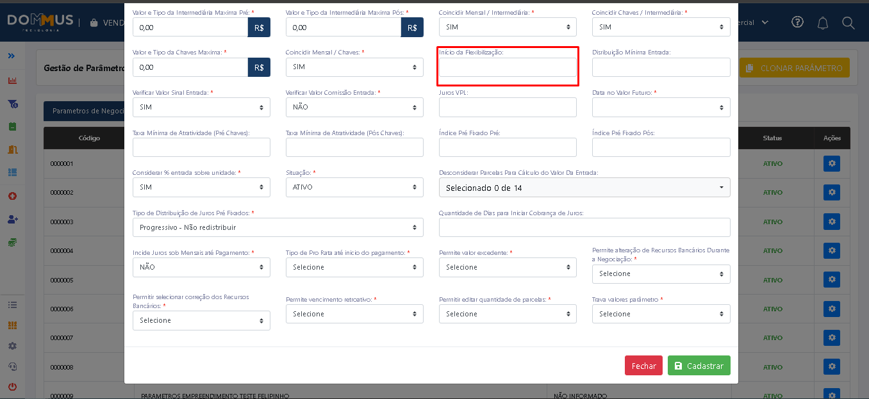This screenshot has height=399, width=869.
Task: Open the add-user sidebar icon
Action: (12, 218)
